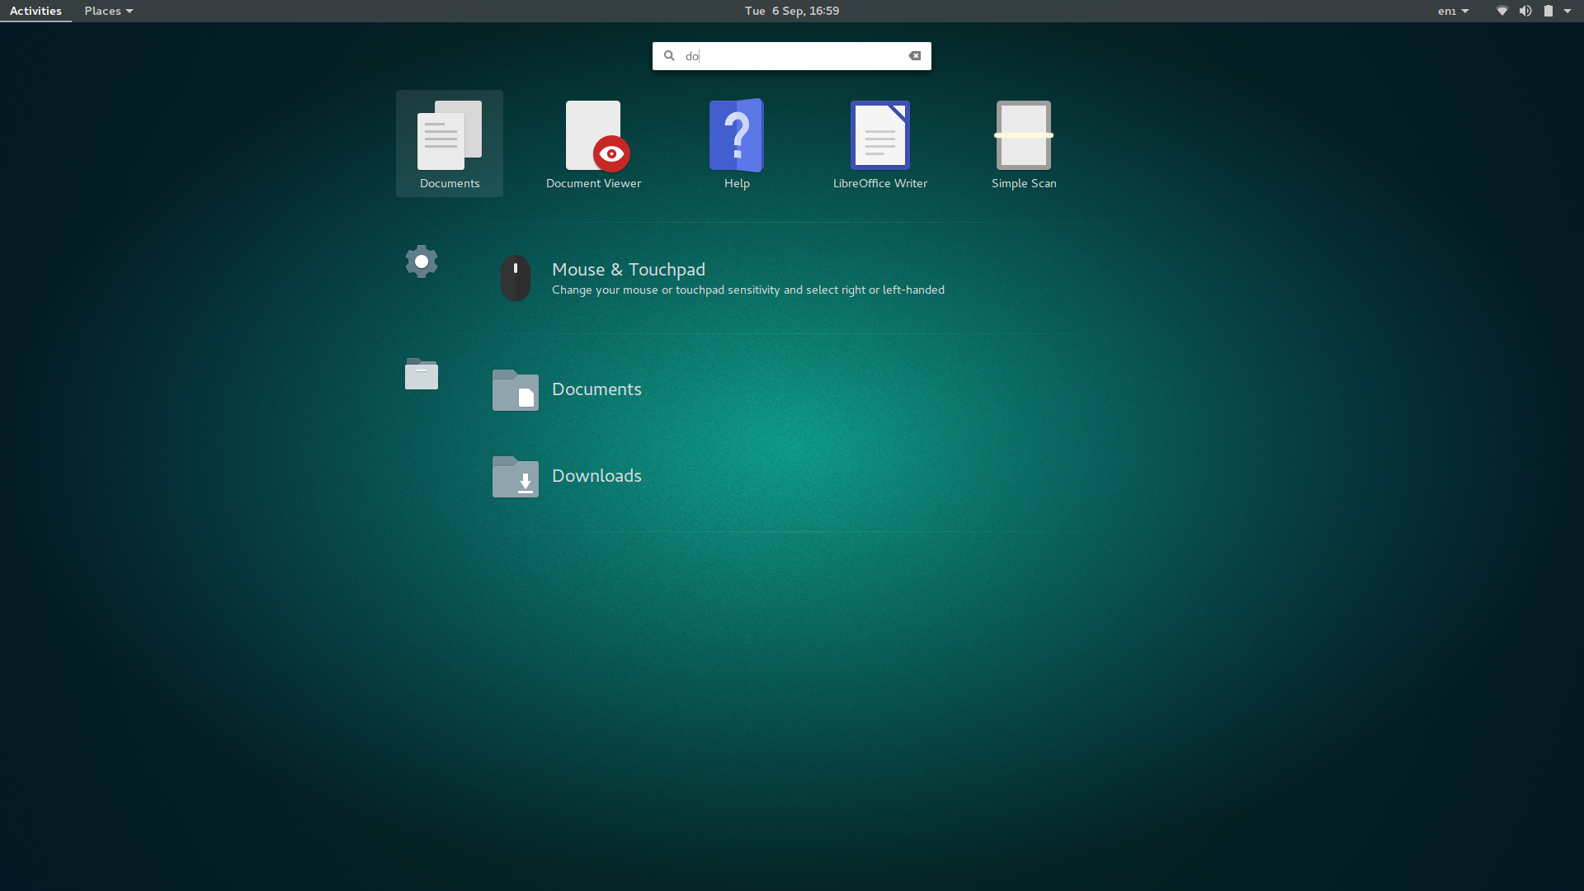The image size is (1584, 891).
Task: Open the Downloads folder result
Action: [792, 476]
